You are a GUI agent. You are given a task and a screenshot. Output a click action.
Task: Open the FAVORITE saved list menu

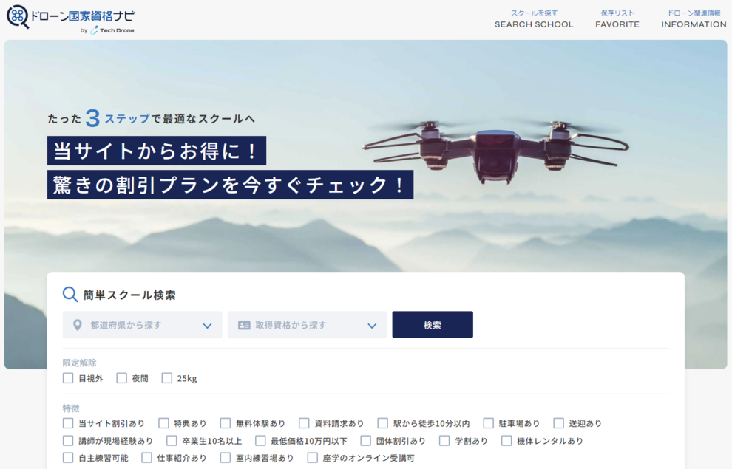tap(617, 19)
